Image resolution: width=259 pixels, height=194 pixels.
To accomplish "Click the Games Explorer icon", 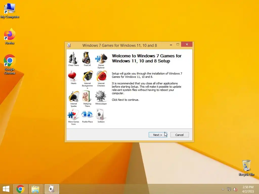I will tap(101, 58).
